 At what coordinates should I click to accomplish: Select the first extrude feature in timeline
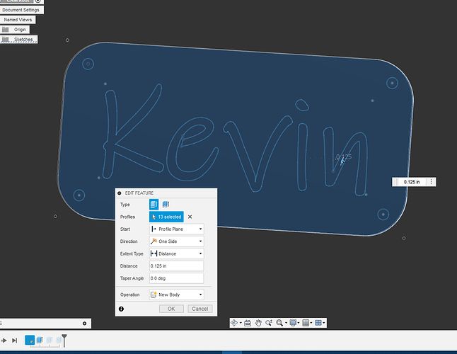40,340
